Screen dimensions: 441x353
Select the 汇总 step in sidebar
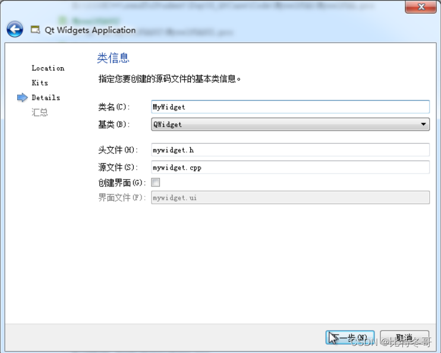[40, 112]
